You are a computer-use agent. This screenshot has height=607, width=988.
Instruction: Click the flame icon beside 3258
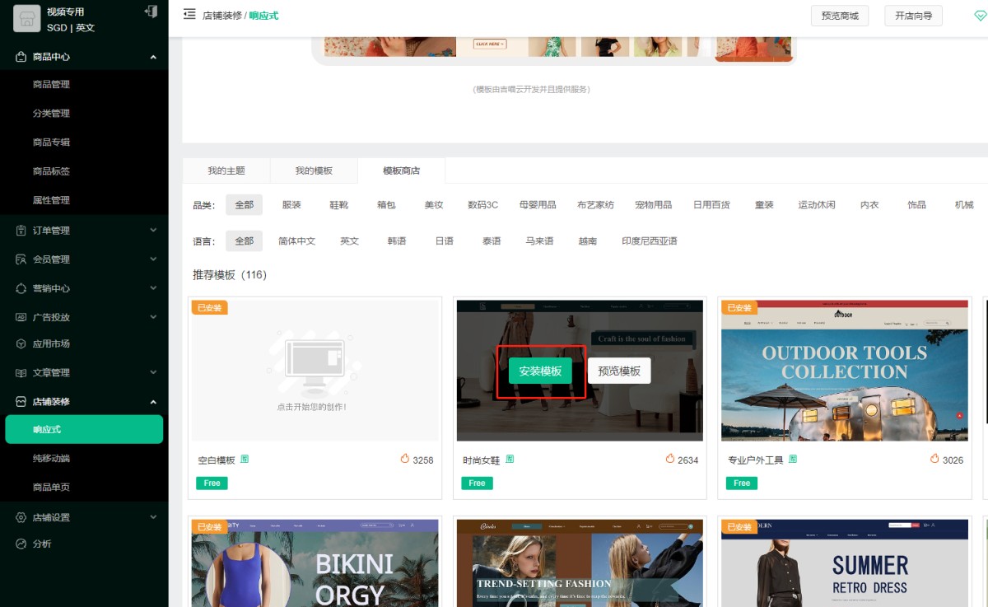tap(405, 459)
